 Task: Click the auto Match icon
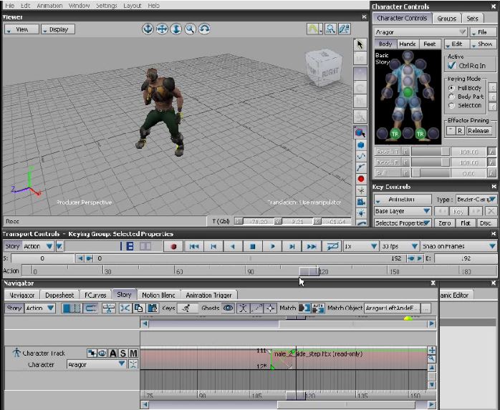coord(318,308)
